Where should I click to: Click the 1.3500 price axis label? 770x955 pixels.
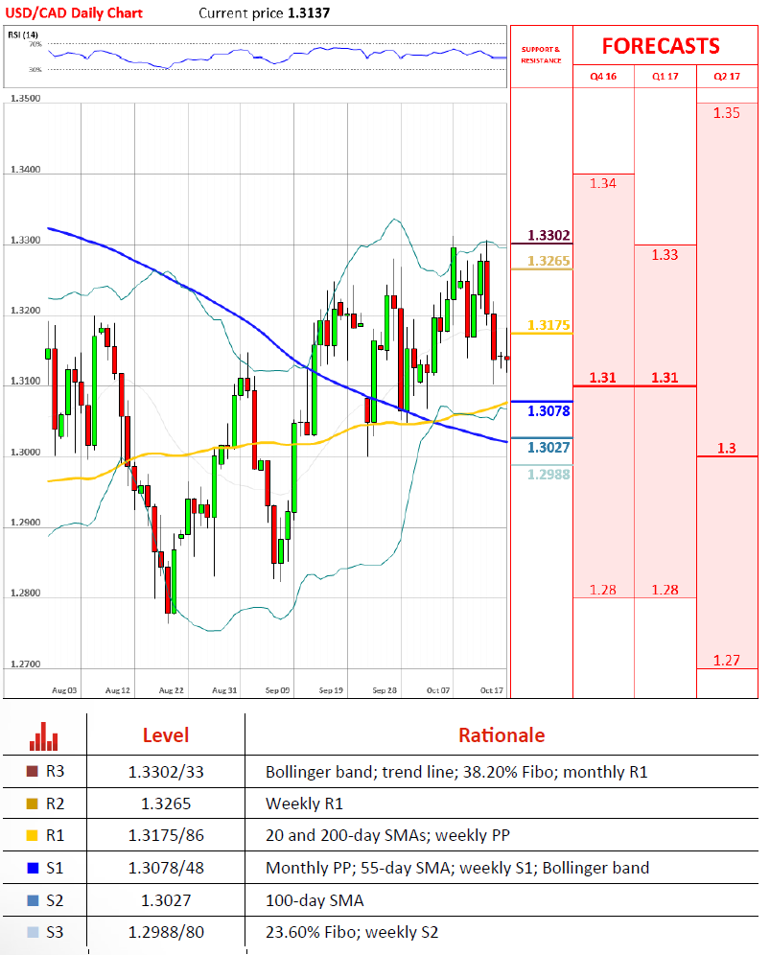click(x=26, y=98)
